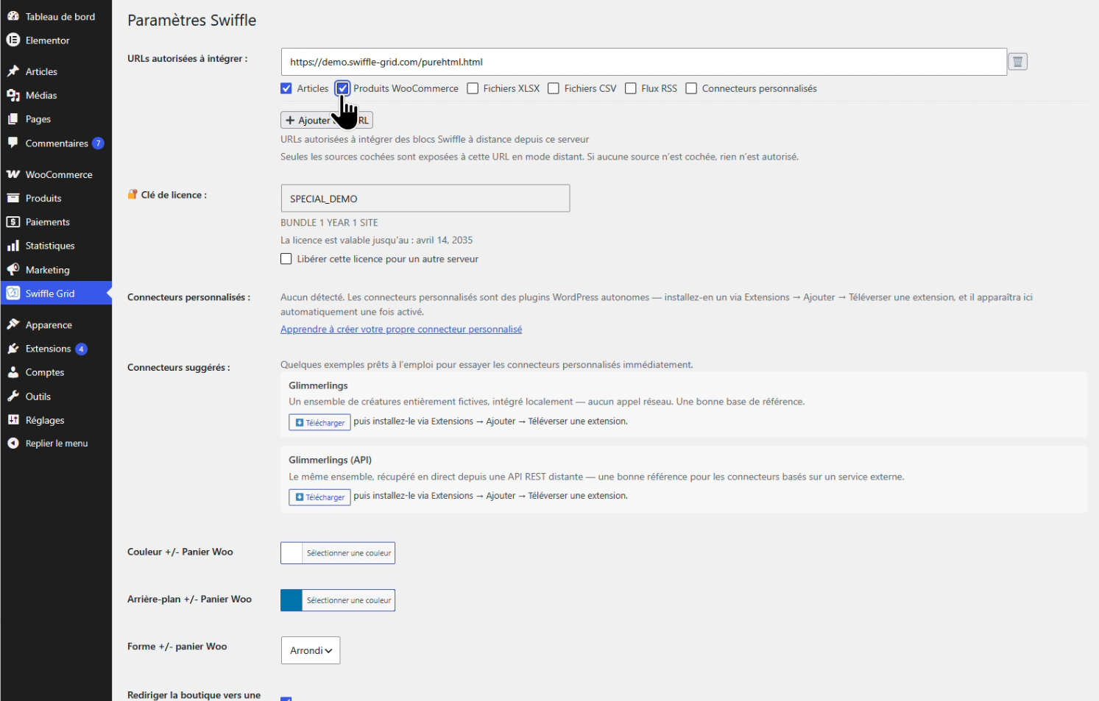Screen dimensions: 1099x701
Task: Click the Marketing megaphone icon
Action: point(13,270)
